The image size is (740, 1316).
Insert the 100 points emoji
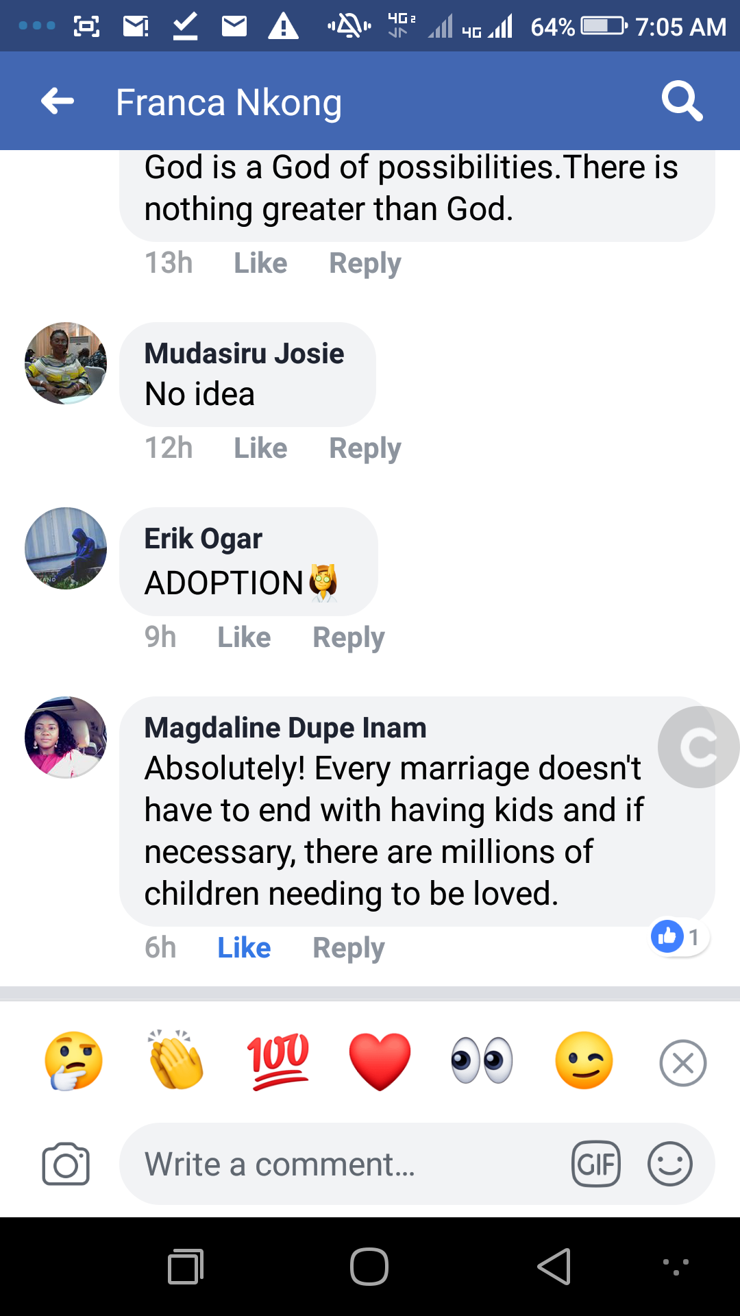click(278, 1061)
